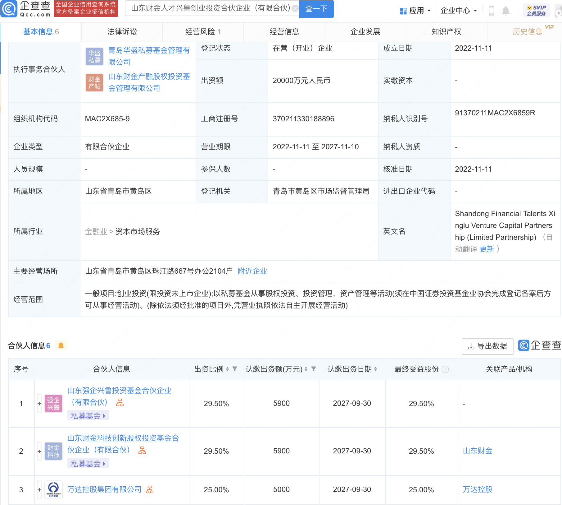
Task: Expand 私募基金 tag for 山东财金科技创新
Action: point(88,464)
